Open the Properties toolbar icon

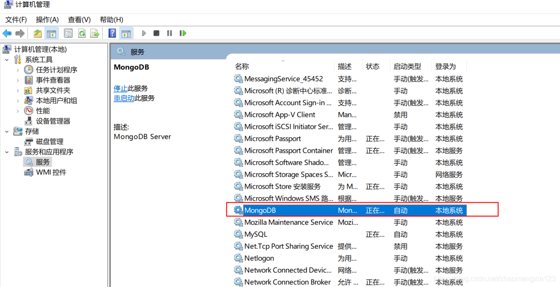[68, 33]
